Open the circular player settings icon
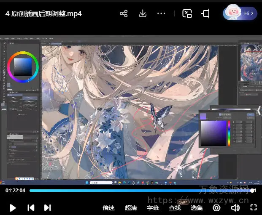The height and width of the screenshot is (215, 262). pyautogui.click(x=216, y=207)
